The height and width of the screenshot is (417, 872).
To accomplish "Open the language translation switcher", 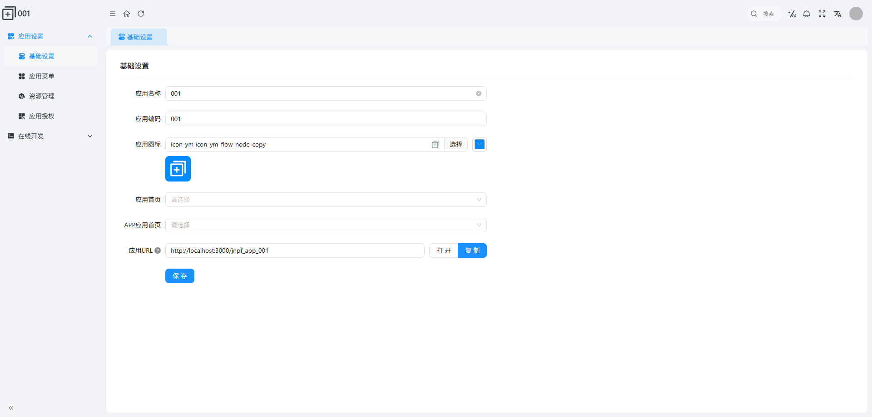I will [x=837, y=14].
